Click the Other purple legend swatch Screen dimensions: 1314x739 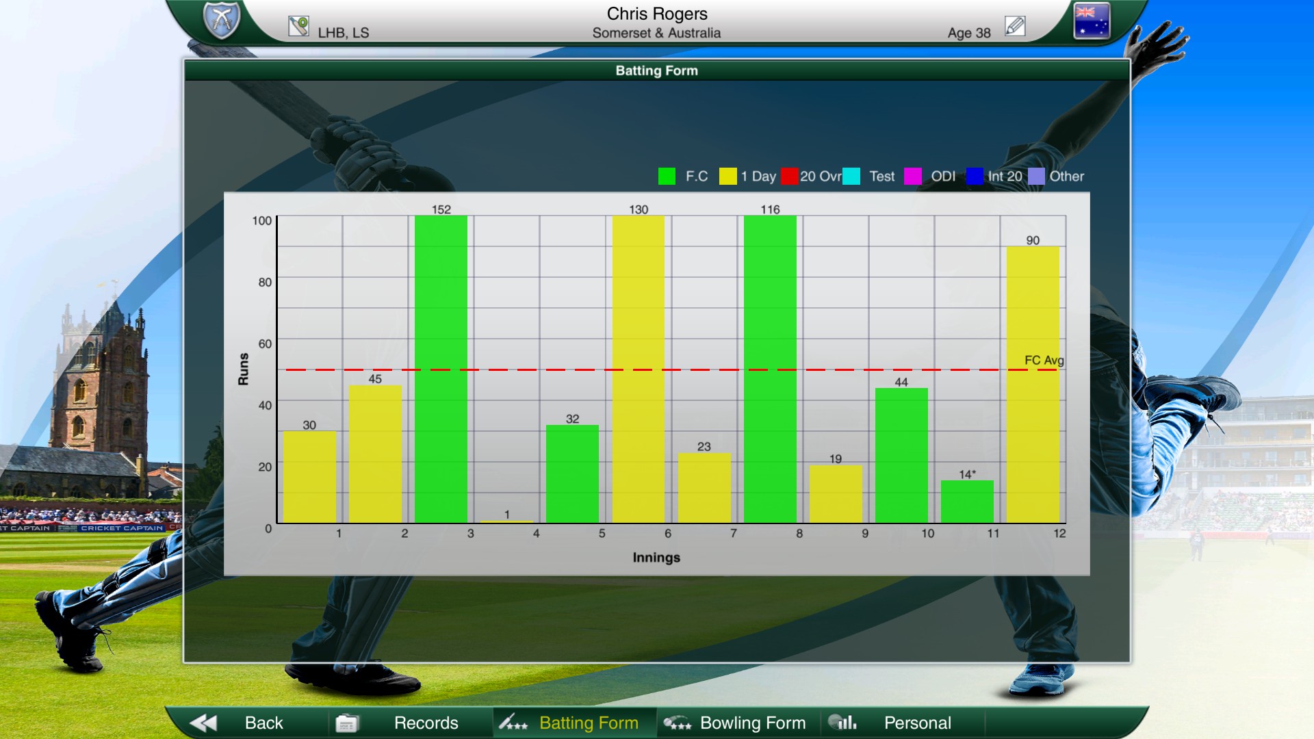click(1037, 176)
